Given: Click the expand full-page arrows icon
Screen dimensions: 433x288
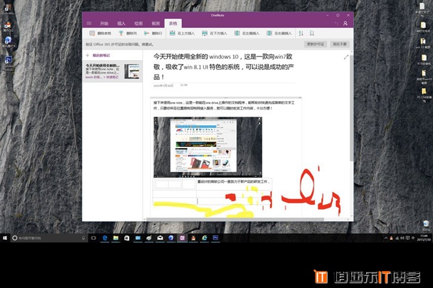Looking at the screenshot, I should coord(346,57).
